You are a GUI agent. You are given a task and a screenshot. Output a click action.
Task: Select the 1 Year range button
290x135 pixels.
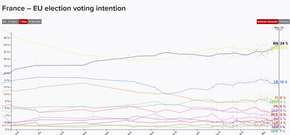point(23,21)
